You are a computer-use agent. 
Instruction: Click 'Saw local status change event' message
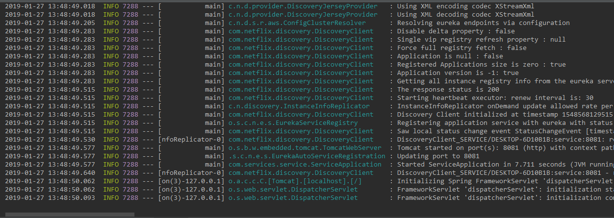[x=505, y=131]
